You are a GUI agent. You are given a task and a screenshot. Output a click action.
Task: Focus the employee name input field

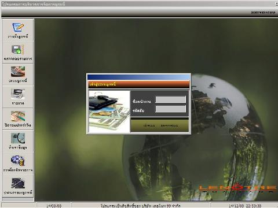[171, 99]
